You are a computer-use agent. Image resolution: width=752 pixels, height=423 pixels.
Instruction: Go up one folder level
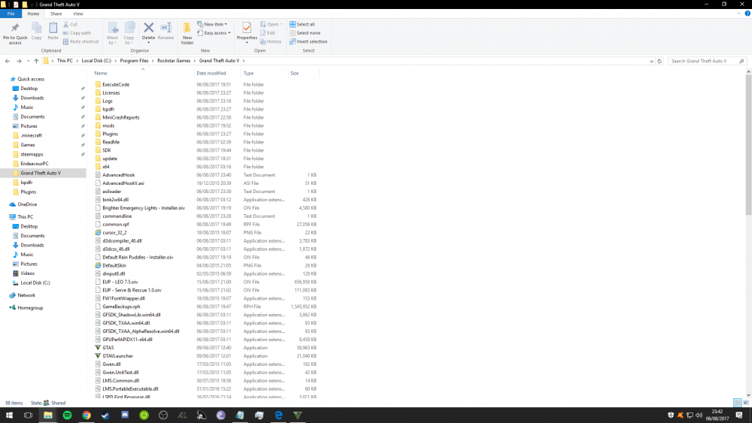36,61
